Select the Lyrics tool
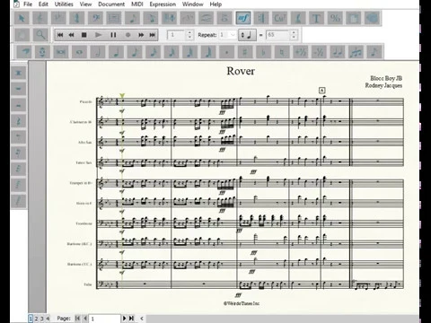Viewport: 431px width, 323px height. point(298,18)
